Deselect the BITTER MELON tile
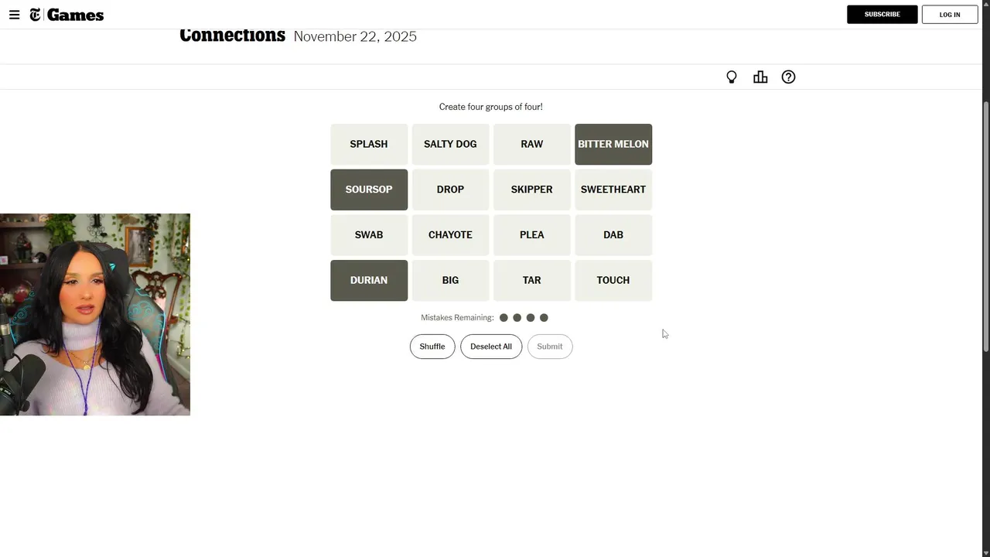Screen dimensions: 990x557 coord(613,145)
